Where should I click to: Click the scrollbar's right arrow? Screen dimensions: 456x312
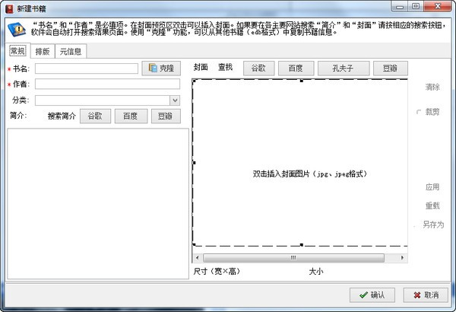tap(402, 257)
